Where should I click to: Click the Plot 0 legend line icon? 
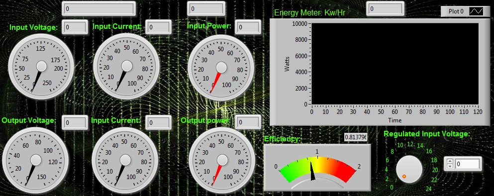[476, 11]
